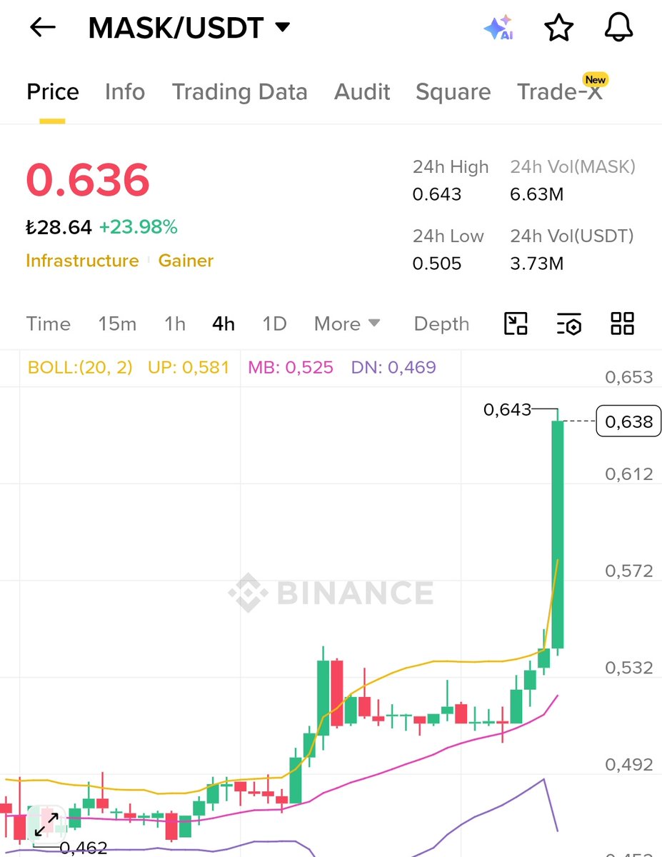
Task: Open the Trade-X tab
Action: coord(560,92)
